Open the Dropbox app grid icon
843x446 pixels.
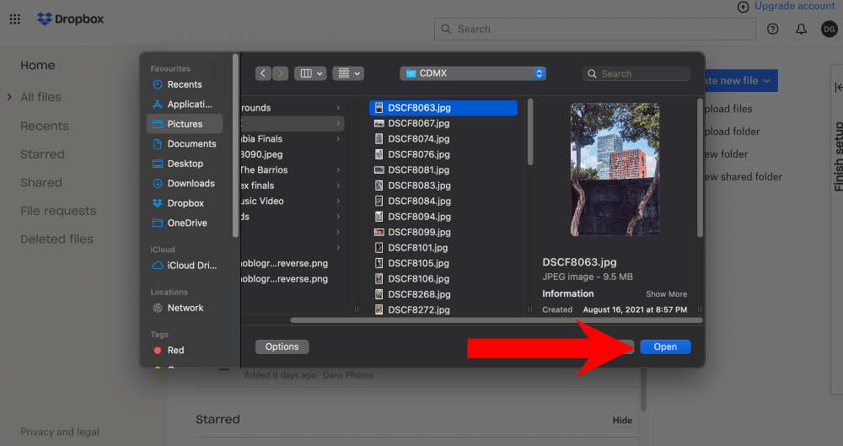pos(15,19)
